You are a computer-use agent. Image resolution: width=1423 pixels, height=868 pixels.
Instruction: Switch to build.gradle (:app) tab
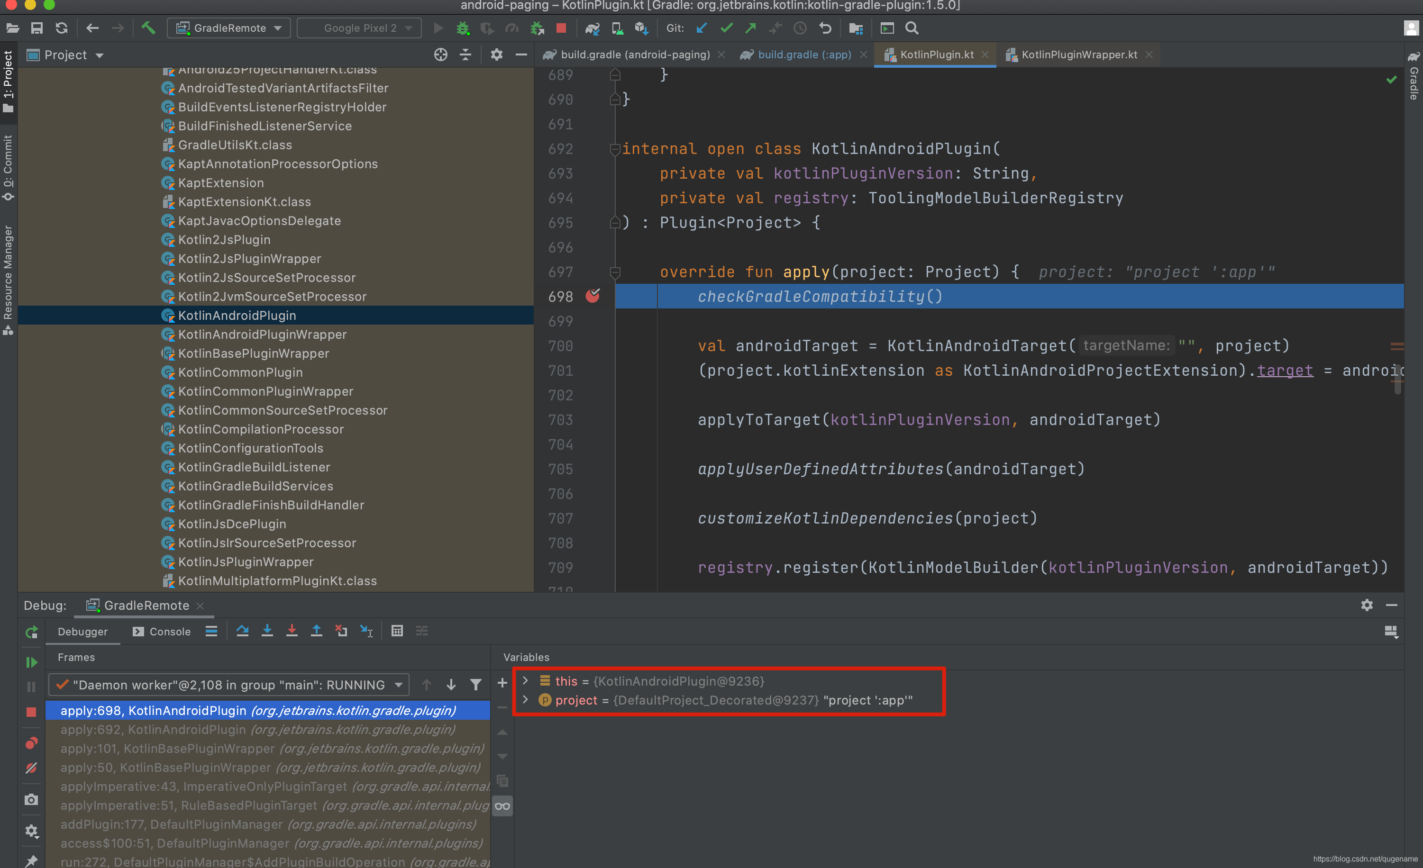804,55
